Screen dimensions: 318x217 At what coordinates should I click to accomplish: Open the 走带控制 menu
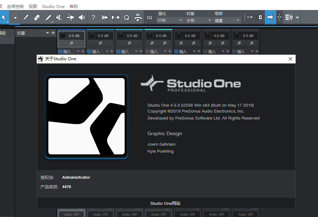[15, 7]
